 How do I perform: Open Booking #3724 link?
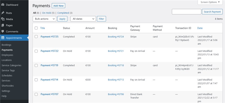coord(116,37)
